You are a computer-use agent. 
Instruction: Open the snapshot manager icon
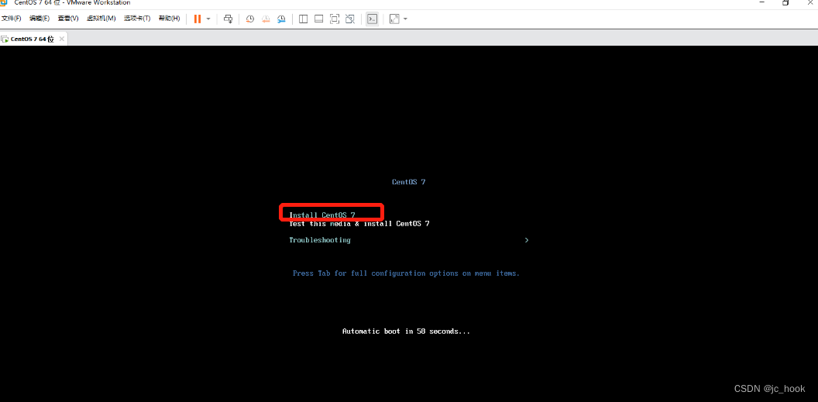tap(281, 19)
